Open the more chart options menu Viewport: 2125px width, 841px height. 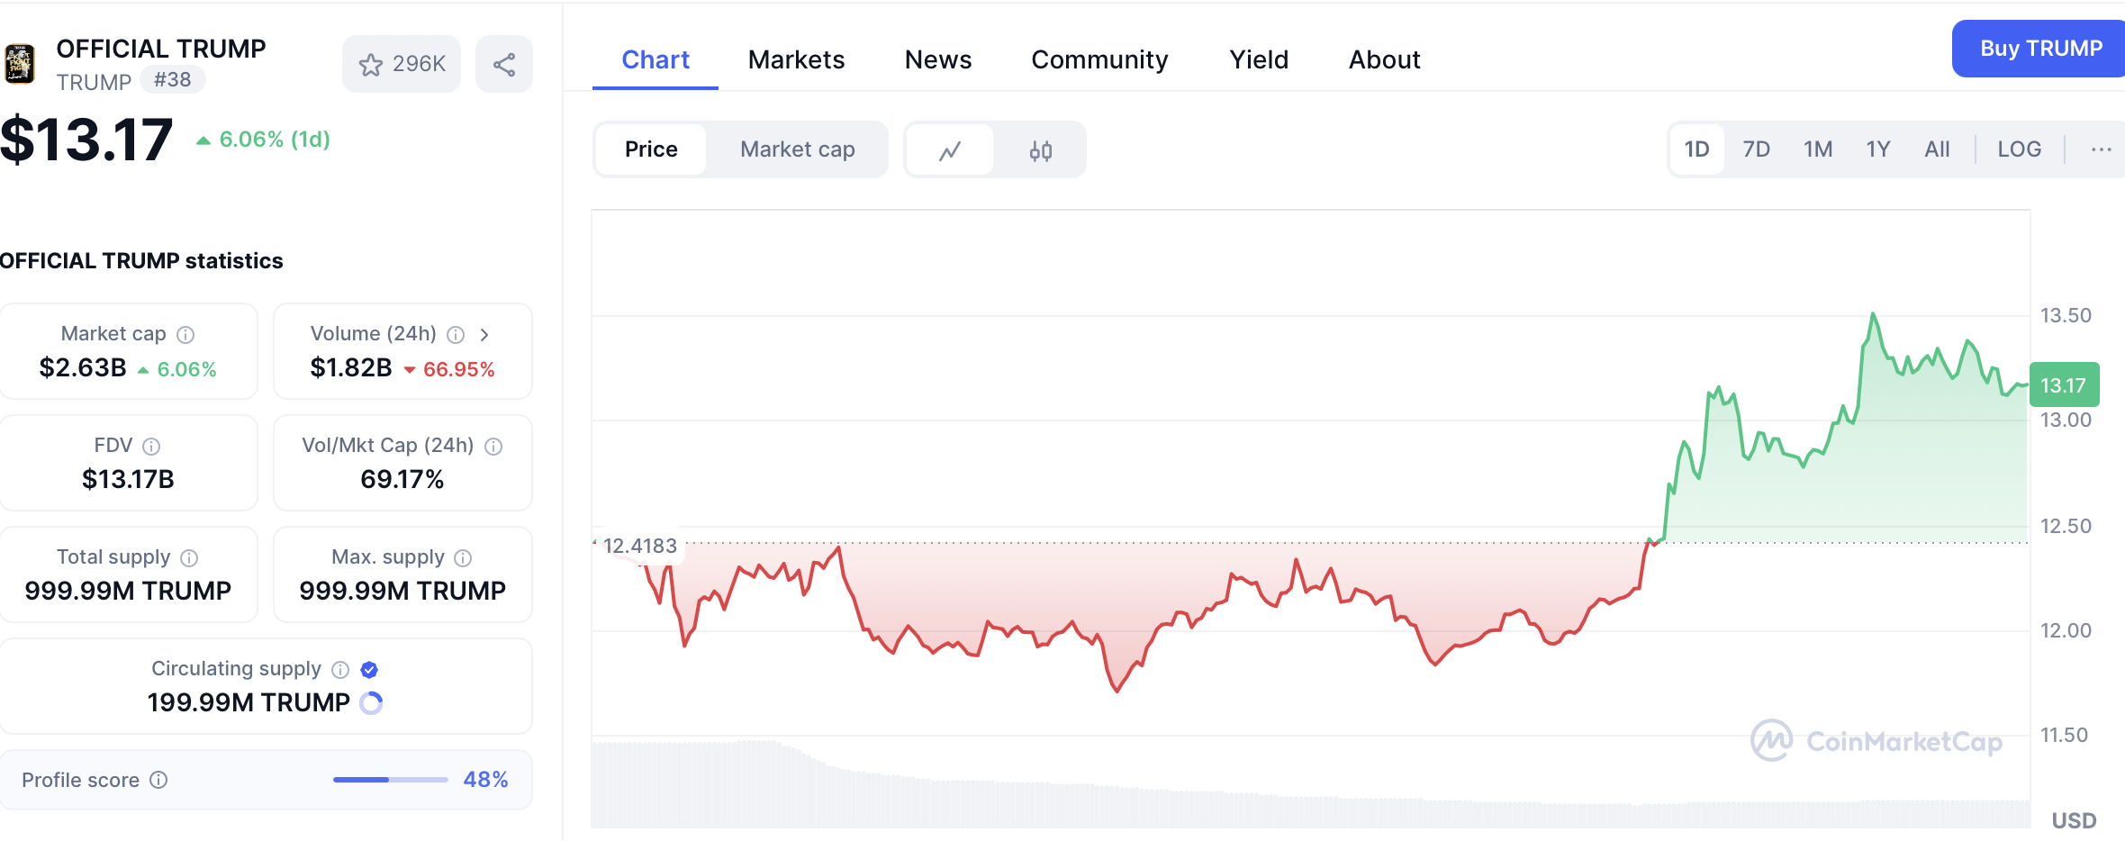[x=2101, y=149]
